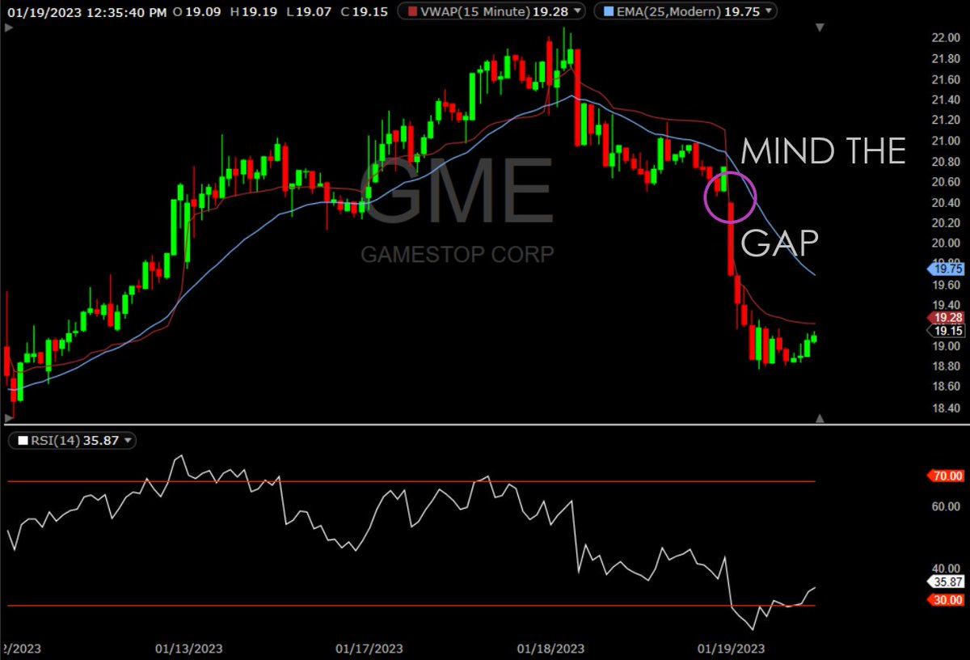Select the 19.15 last price tag
This screenshot has height=660, width=970.
944,331
